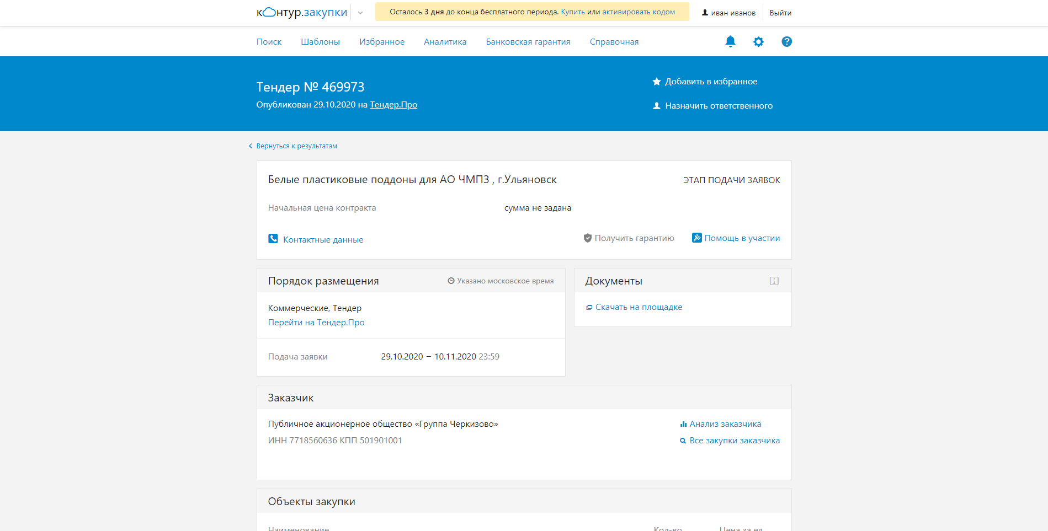Click the clock icon near Указано московское время
Screen dimensions: 1048x531
pyautogui.click(x=451, y=281)
